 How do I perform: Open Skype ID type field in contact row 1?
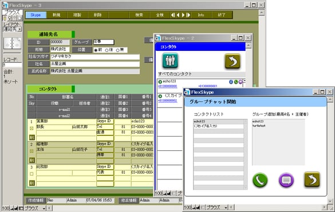pyautogui.click(x=105, y=121)
